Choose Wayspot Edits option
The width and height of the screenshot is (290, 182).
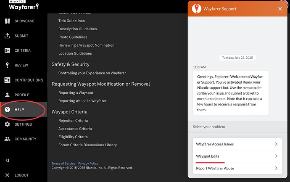237,156
